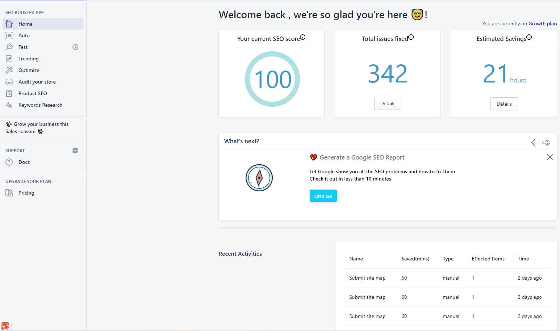Open the Test menu item

(36, 47)
